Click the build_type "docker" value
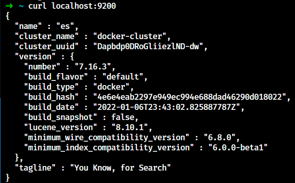The height and width of the screenshot is (183, 295). [112, 87]
